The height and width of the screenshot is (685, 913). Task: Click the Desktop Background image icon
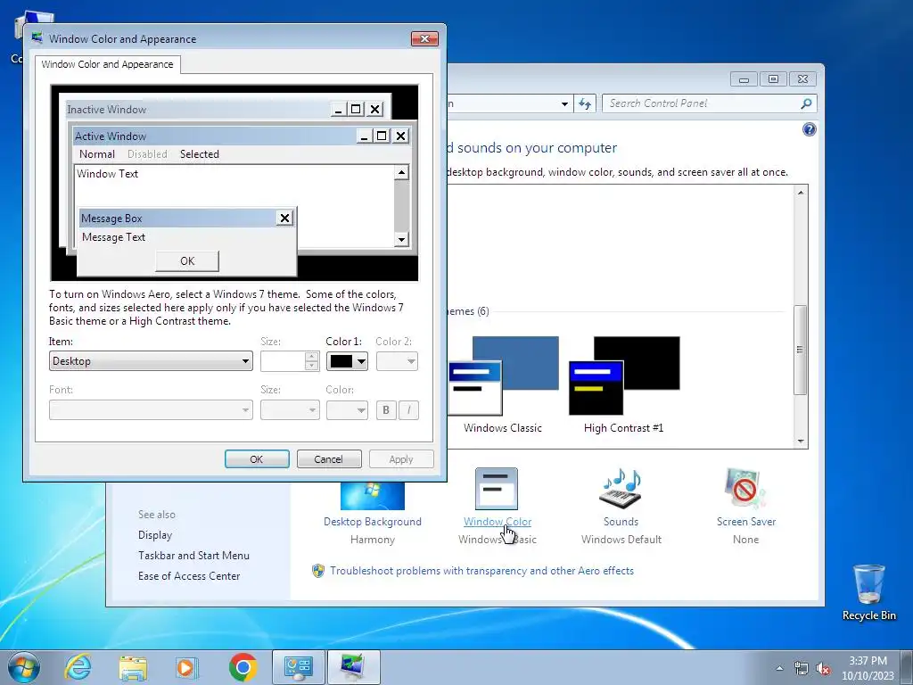[x=373, y=496]
